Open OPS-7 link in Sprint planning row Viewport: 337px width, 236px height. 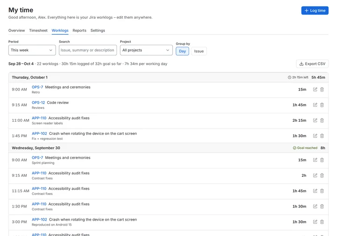37,158
